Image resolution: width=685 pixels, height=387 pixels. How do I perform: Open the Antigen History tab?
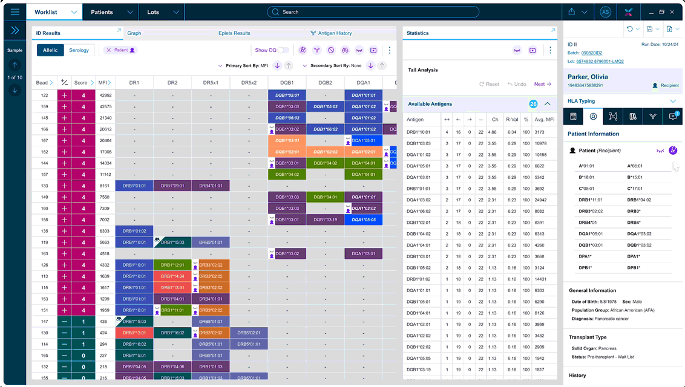tap(331, 33)
